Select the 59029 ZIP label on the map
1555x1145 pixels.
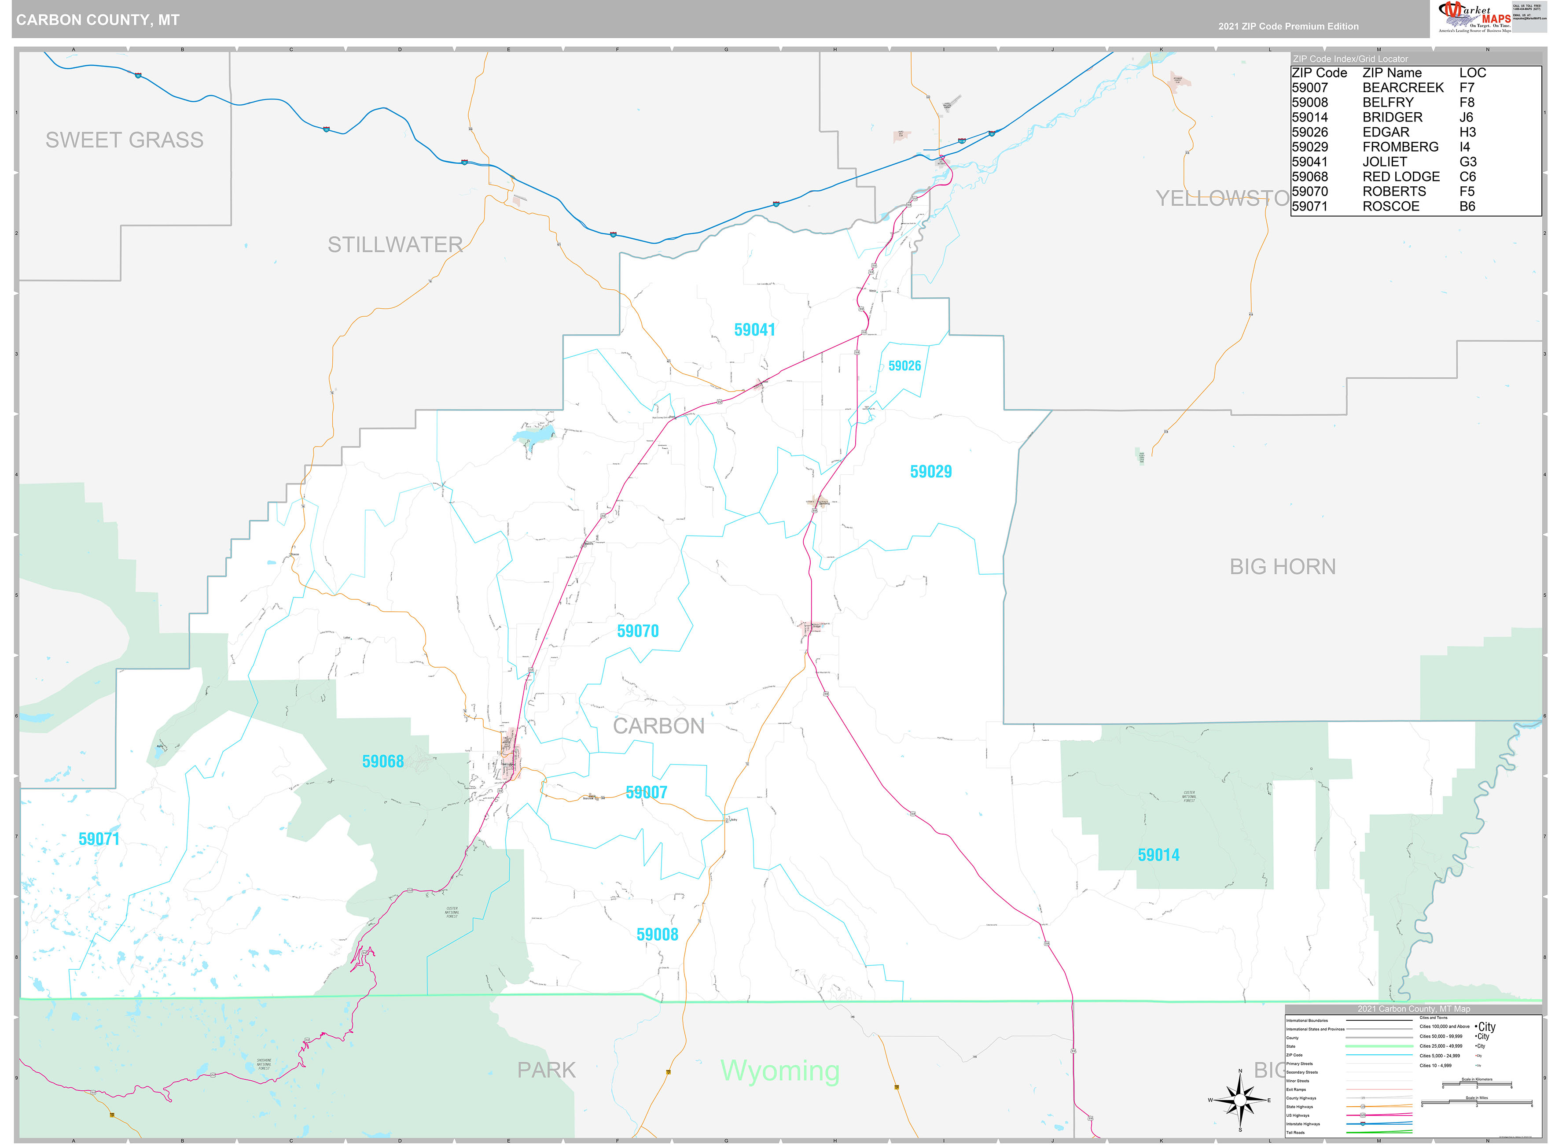[931, 472]
